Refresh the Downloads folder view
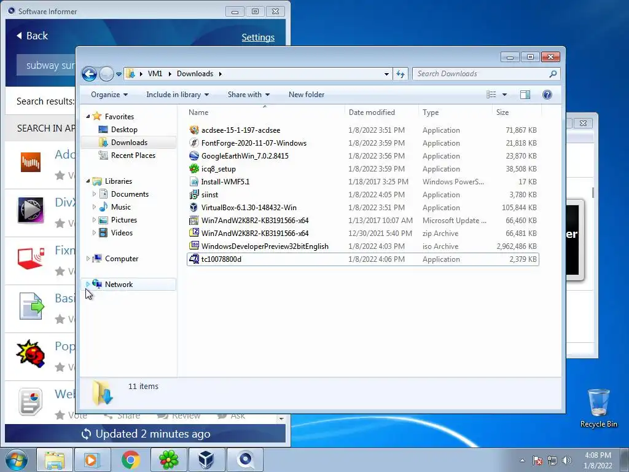The width and height of the screenshot is (629, 472). [x=400, y=74]
